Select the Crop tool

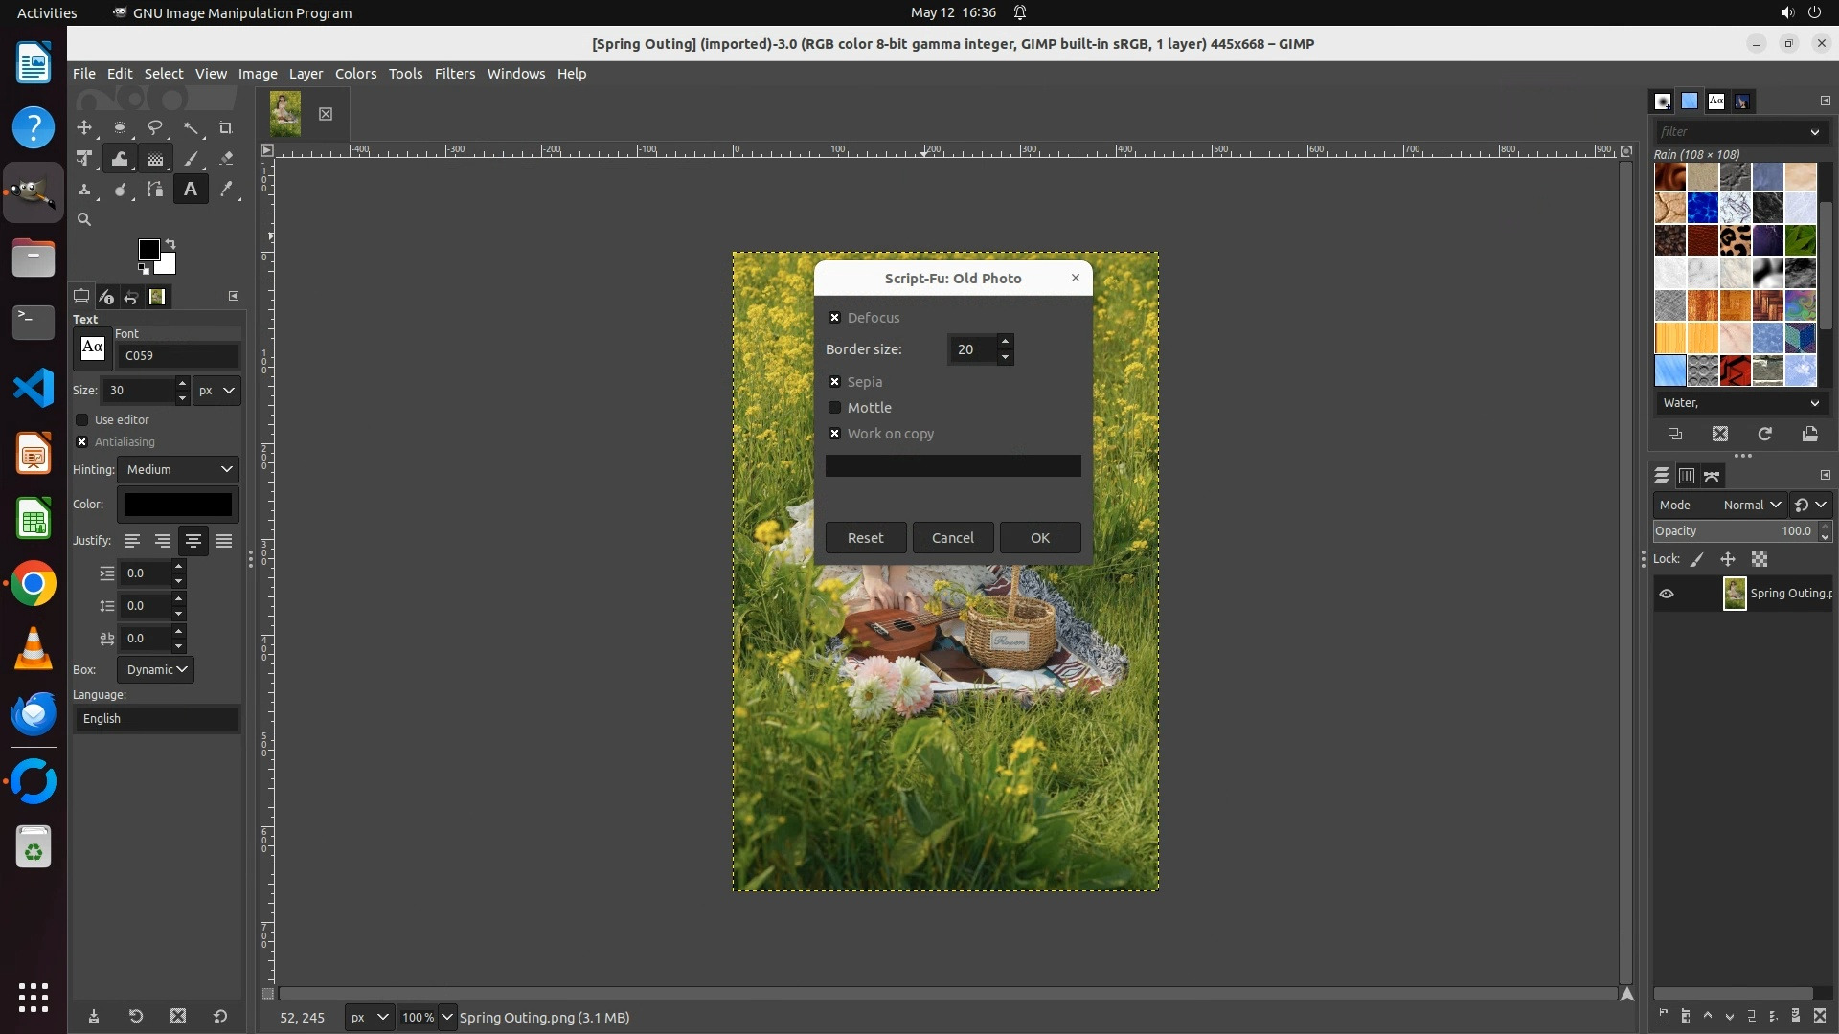(x=226, y=127)
